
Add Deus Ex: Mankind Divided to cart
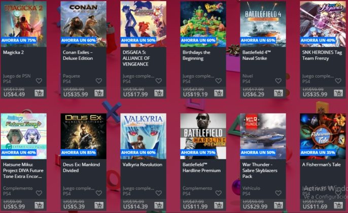coord(99,205)
